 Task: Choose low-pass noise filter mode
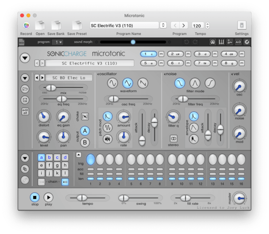click(x=180, y=83)
